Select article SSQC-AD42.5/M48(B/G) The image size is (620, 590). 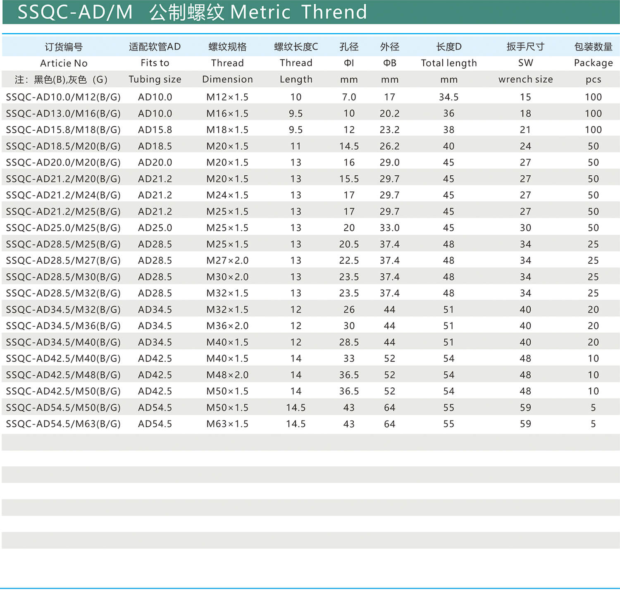(63, 375)
